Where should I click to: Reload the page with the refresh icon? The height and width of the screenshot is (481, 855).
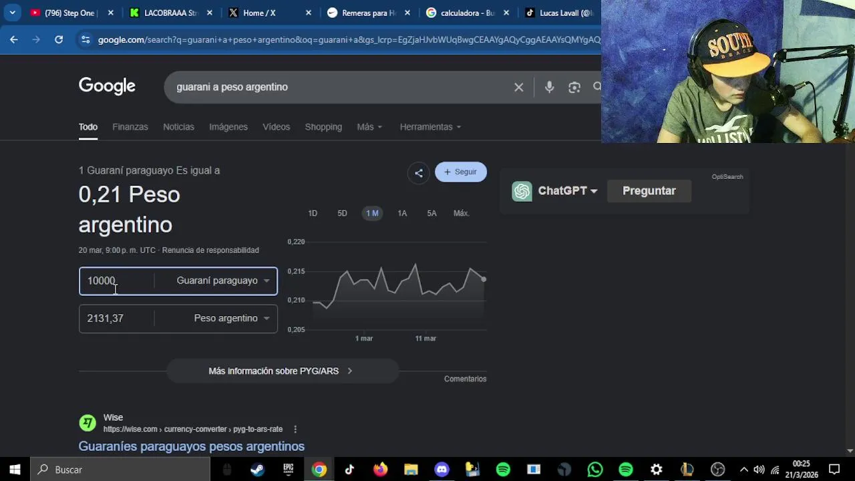59,39
